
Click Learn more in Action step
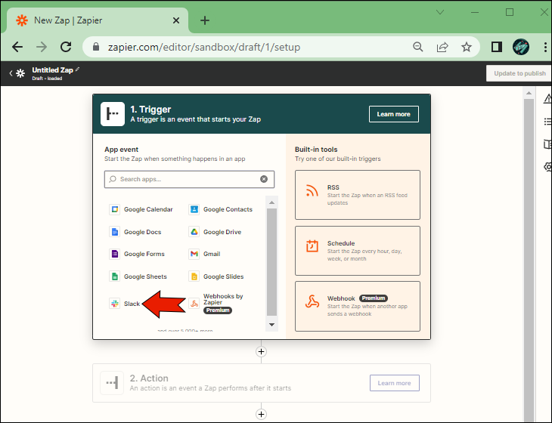coord(394,383)
